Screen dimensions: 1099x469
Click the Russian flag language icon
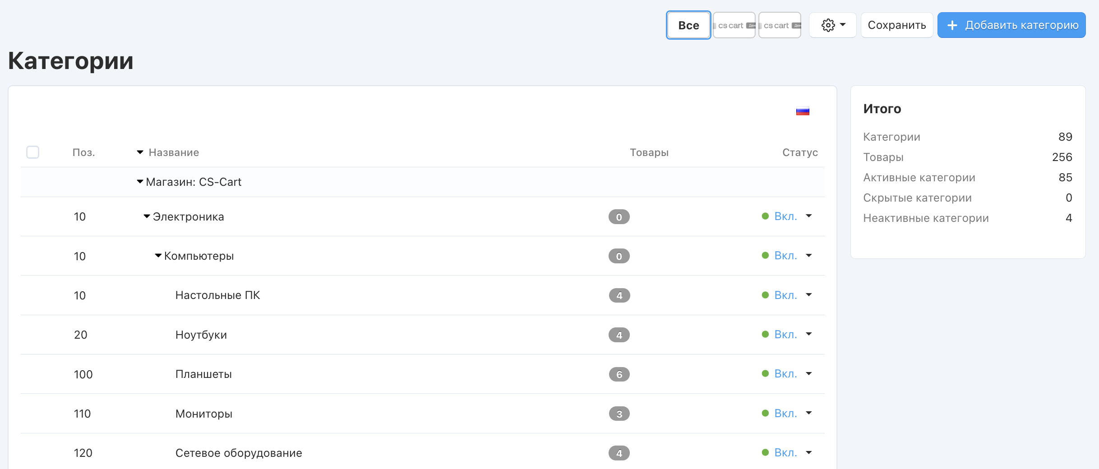point(802,111)
